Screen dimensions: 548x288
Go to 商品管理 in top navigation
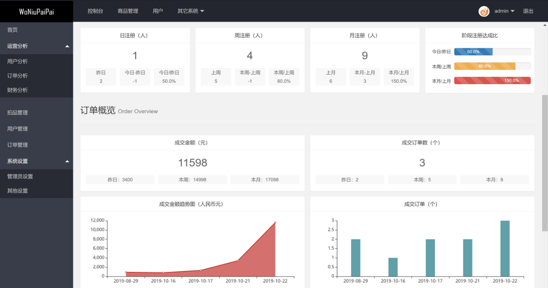coord(128,11)
